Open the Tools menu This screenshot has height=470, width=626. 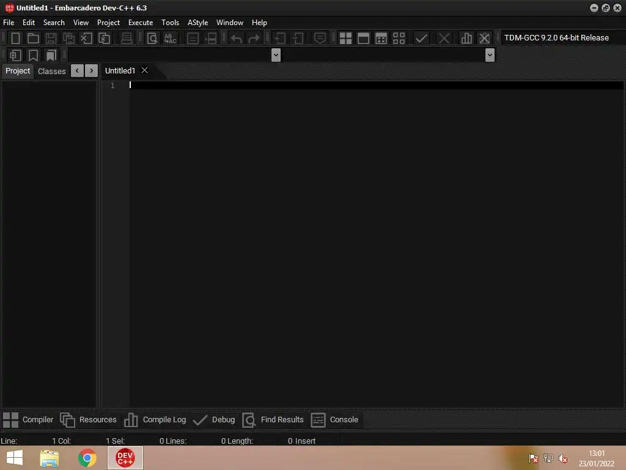point(170,23)
